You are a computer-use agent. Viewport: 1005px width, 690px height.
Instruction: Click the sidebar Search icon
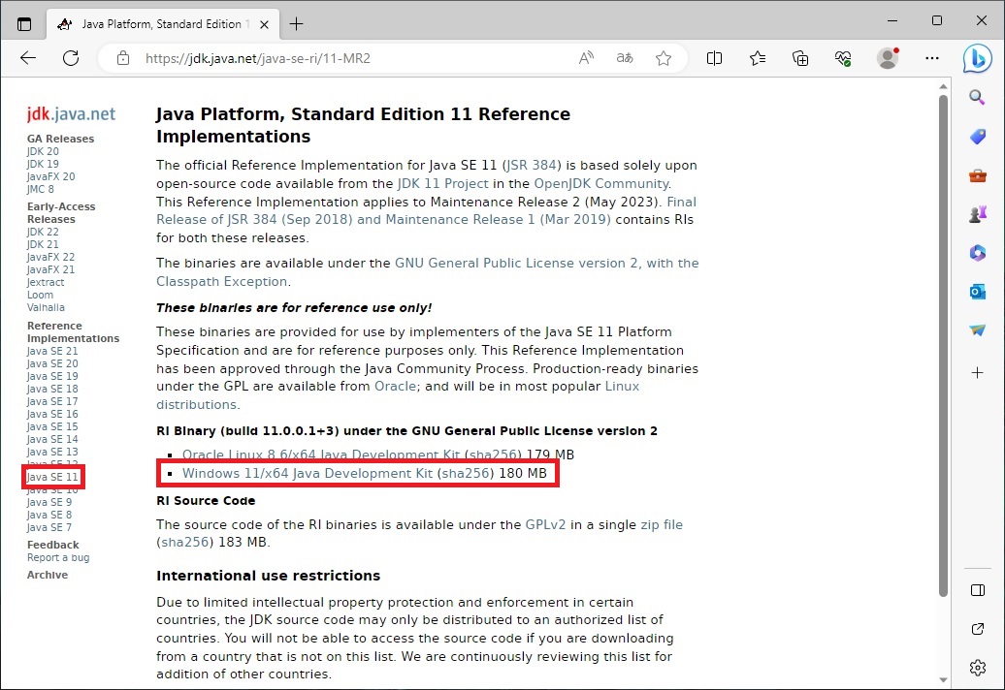pyautogui.click(x=977, y=97)
